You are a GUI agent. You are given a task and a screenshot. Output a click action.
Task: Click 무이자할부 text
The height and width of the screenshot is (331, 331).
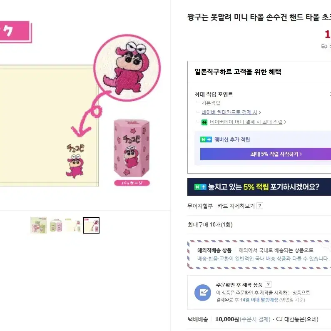200,206
